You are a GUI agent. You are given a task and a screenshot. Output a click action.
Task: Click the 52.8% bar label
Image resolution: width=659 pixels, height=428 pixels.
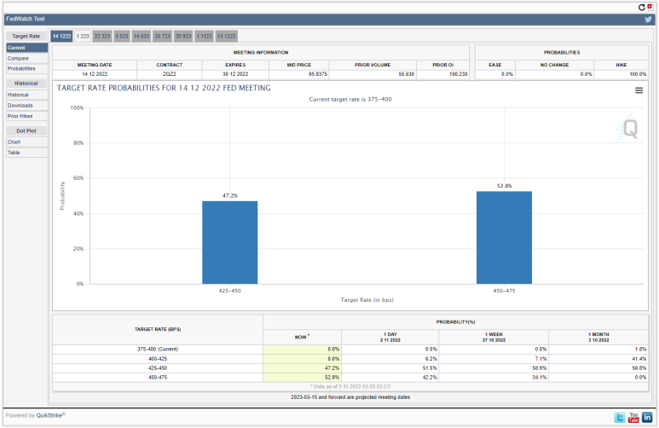point(505,186)
